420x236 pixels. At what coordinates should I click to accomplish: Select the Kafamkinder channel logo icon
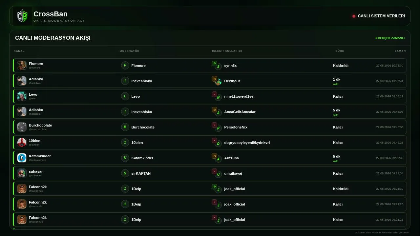pyautogui.click(x=22, y=158)
